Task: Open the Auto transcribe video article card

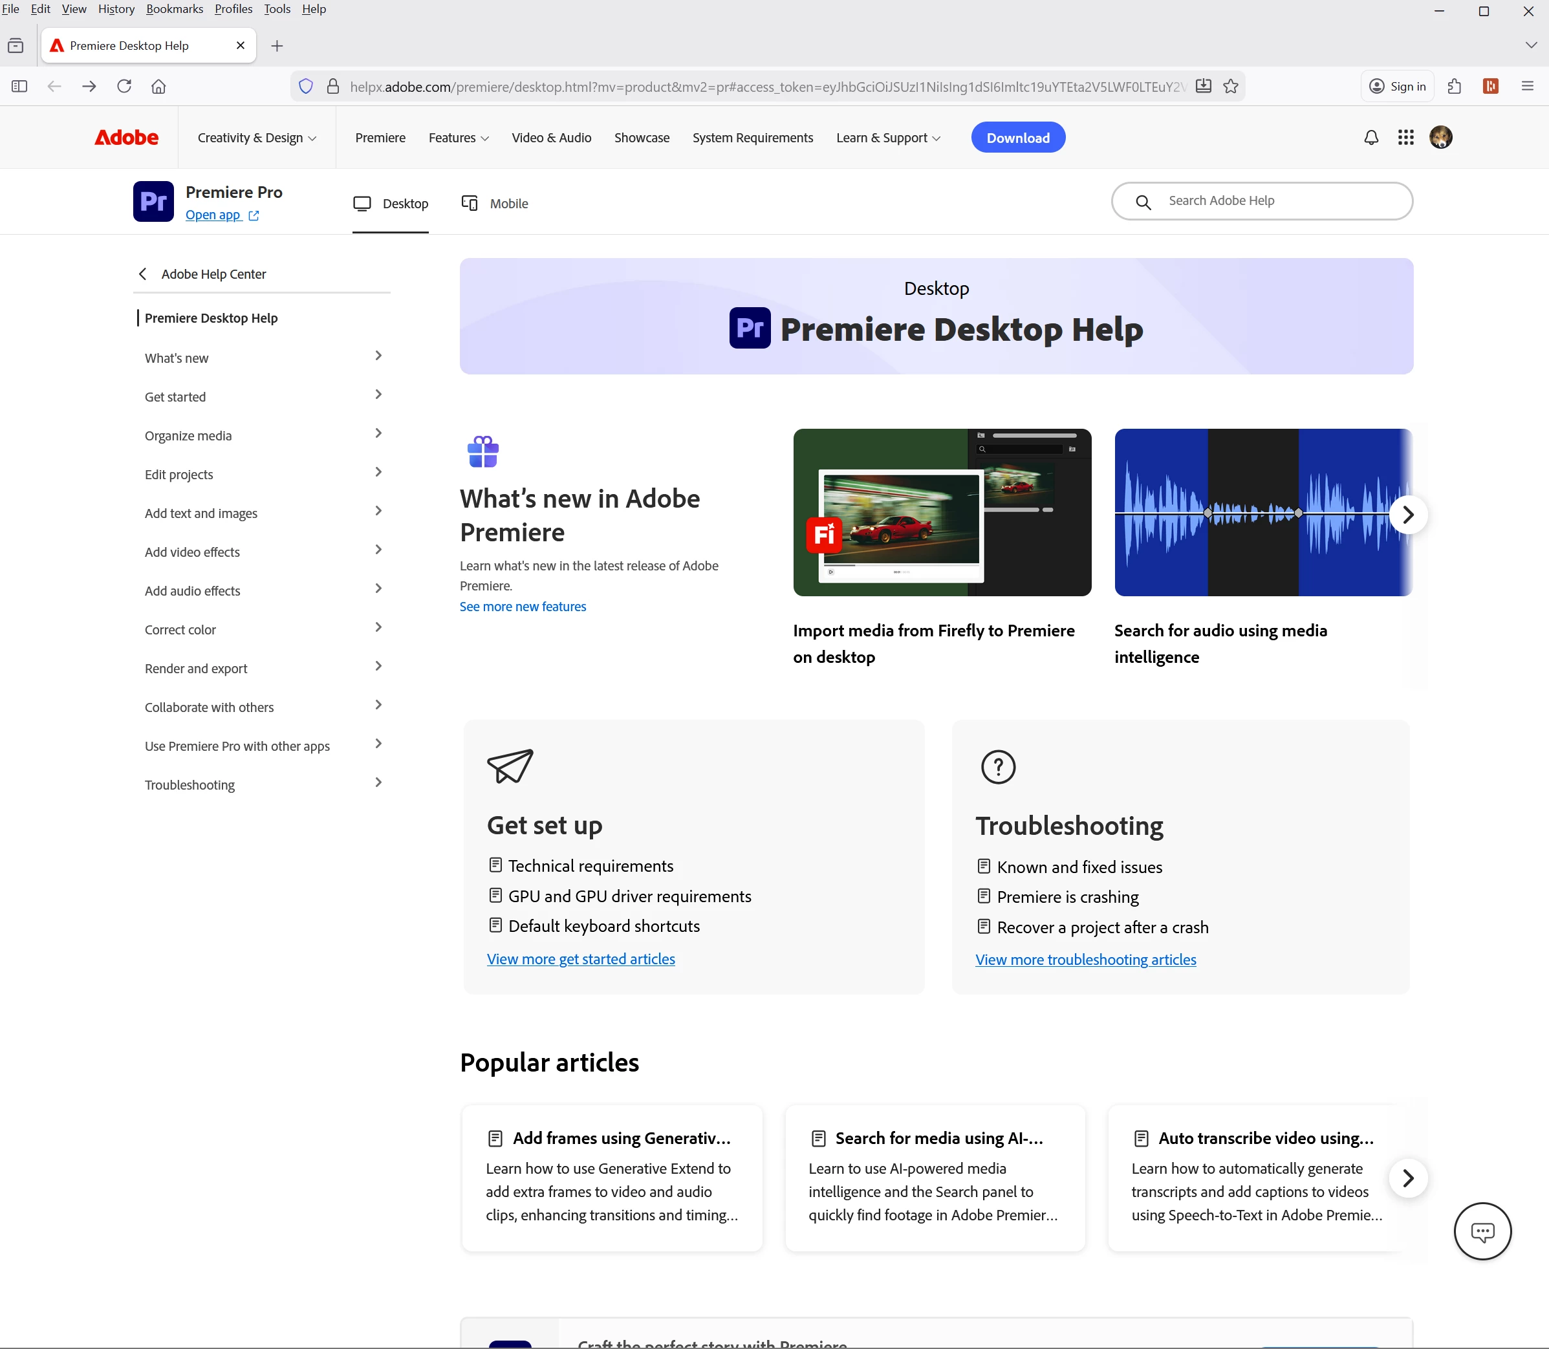Action: pos(1257,1178)
